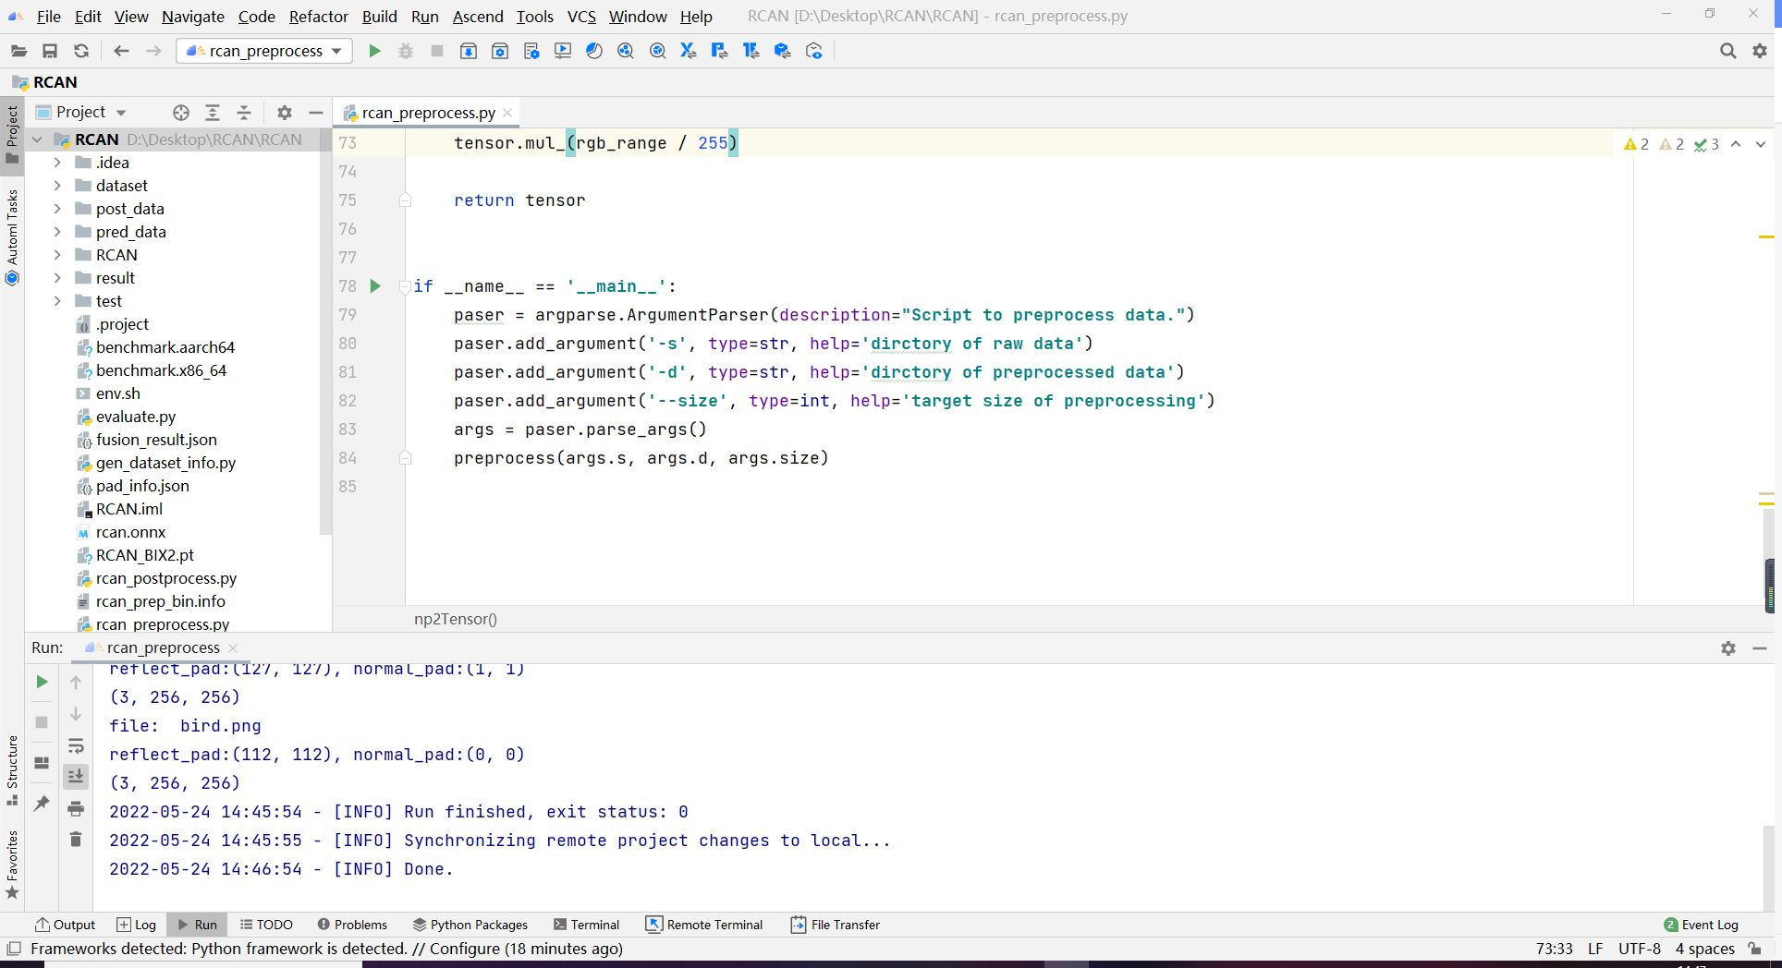1782x968 pixels.
Task: Navigate forward with right arrow icon
Action: [153, 51]
